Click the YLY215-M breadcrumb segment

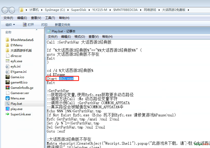tap(100, 10)
